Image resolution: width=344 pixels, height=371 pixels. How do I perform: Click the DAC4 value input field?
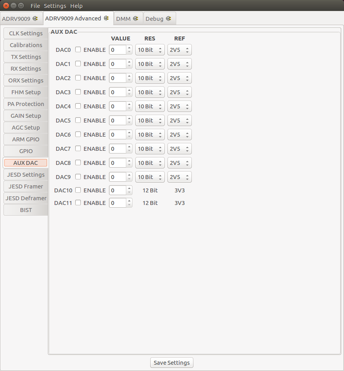[118, 106]
